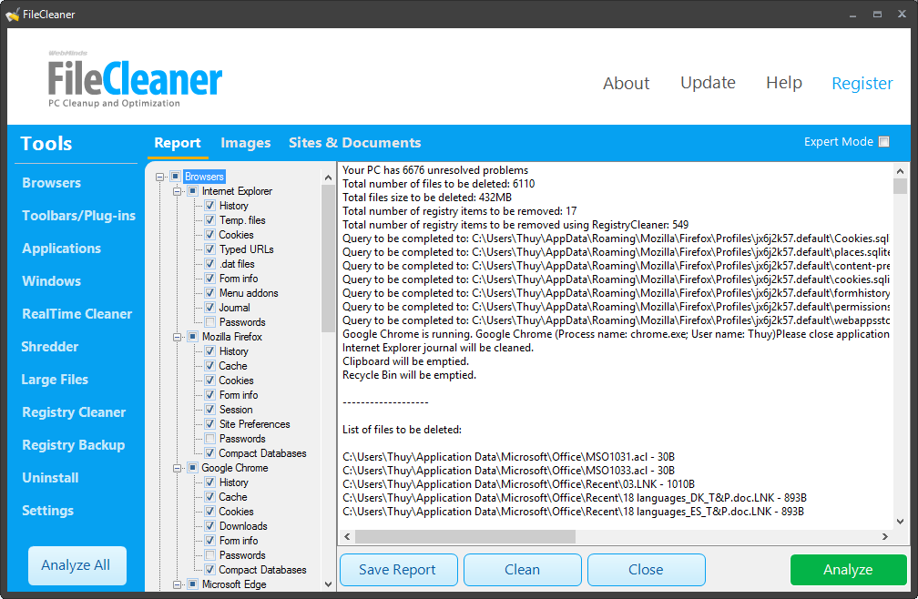Uncheck Mozilla Firefox Cache checkbox
Viewport: 918px width, 599px height.
click(x=210, y=366)
